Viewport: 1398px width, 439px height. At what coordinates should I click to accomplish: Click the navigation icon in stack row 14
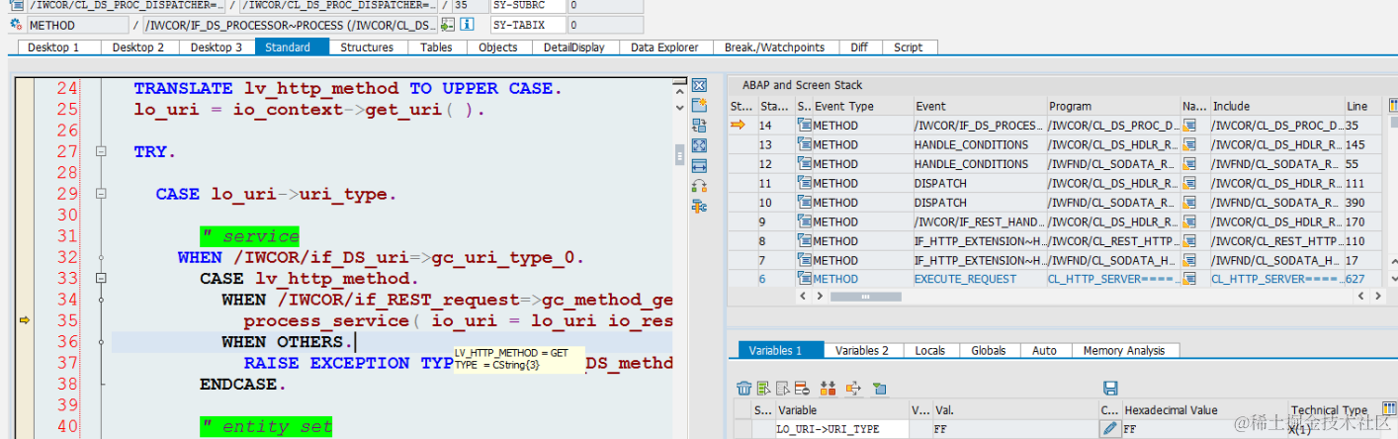click(x=1189, y=125)
